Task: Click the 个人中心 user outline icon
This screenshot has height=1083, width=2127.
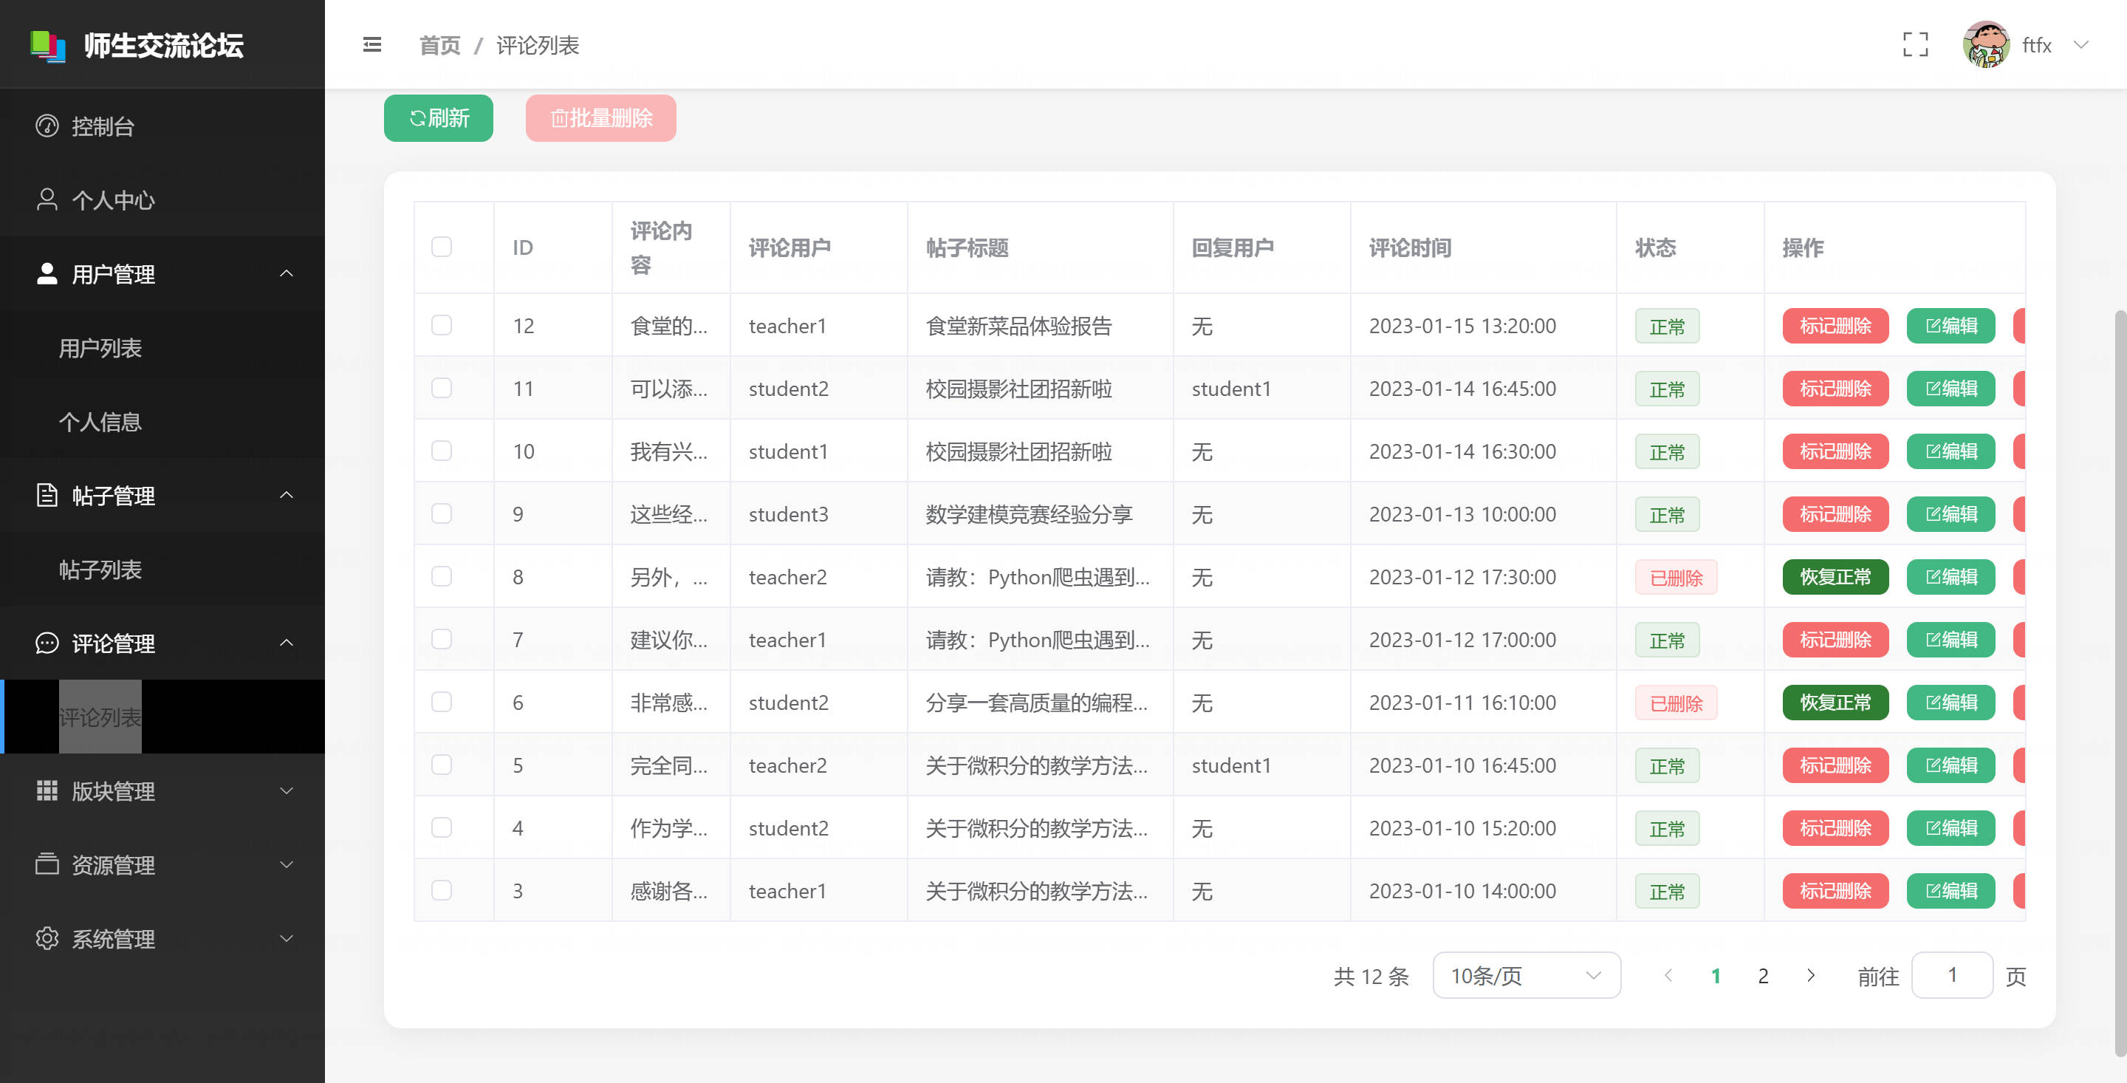Action: 47,200
